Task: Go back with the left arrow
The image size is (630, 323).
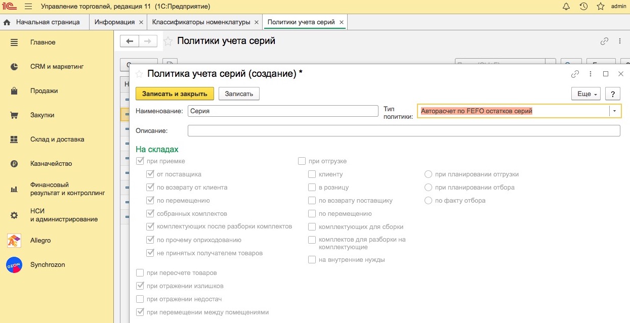Action: pos(130,41)
